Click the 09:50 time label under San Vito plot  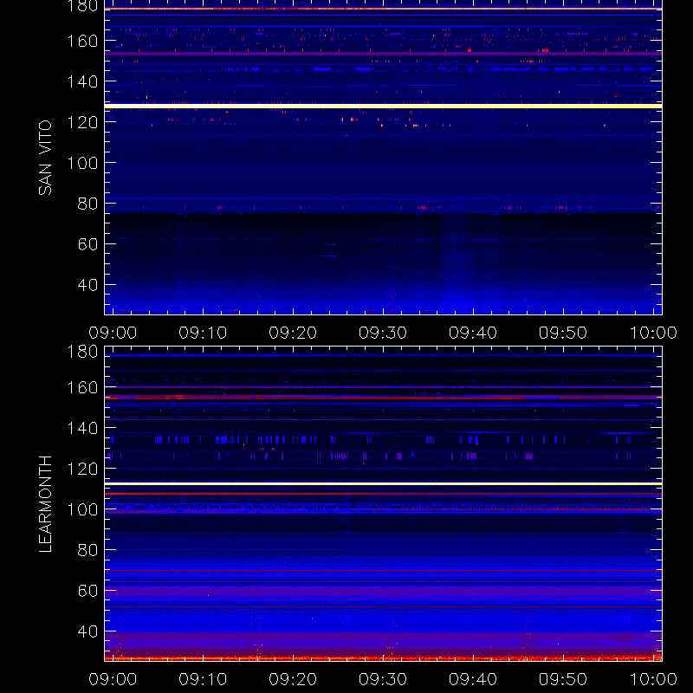click(563, 333)
